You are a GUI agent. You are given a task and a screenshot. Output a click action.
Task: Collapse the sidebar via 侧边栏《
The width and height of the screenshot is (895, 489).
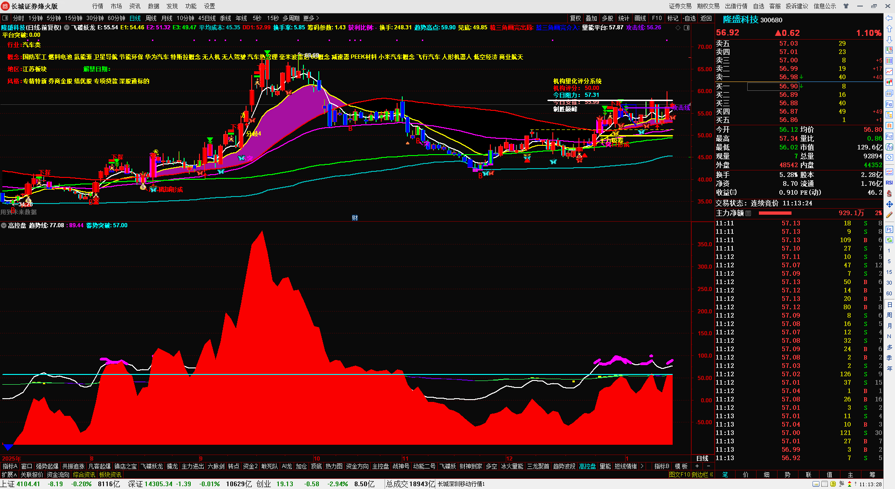click(702, 475)
